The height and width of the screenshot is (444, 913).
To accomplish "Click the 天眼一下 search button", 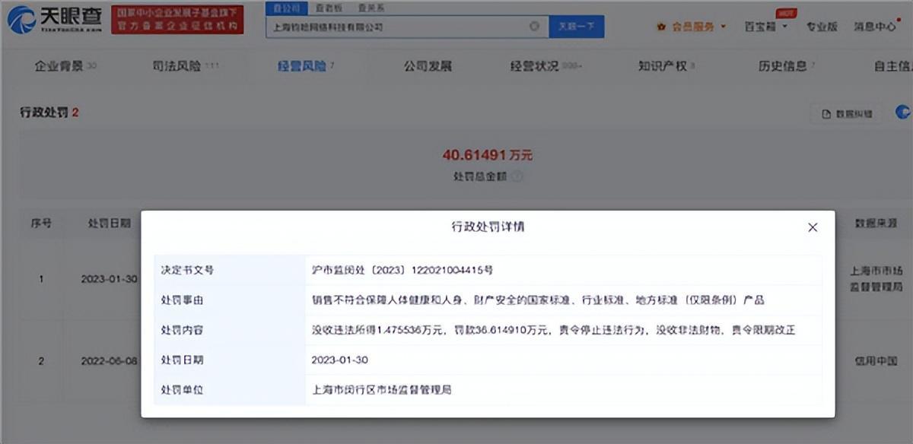I will click(577, 27).
